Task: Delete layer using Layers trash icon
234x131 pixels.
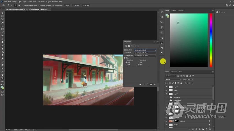Action: coord(210,129)
